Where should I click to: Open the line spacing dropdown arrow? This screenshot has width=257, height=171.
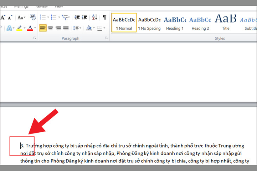pyautogui.click(x=80, y=28)
